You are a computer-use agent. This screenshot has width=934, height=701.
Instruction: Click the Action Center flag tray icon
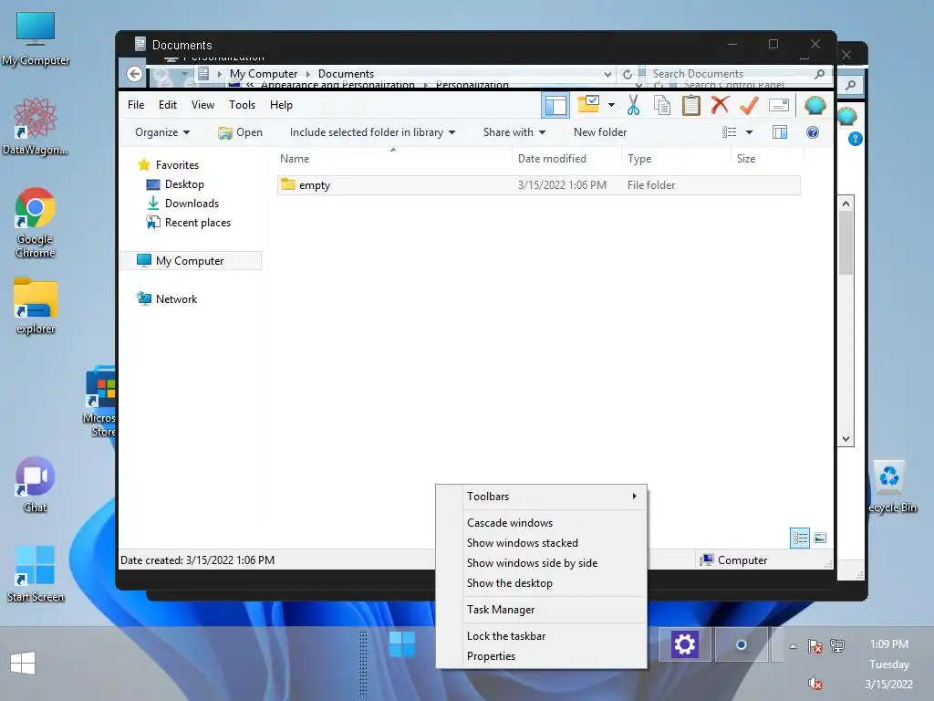(815, 645)
